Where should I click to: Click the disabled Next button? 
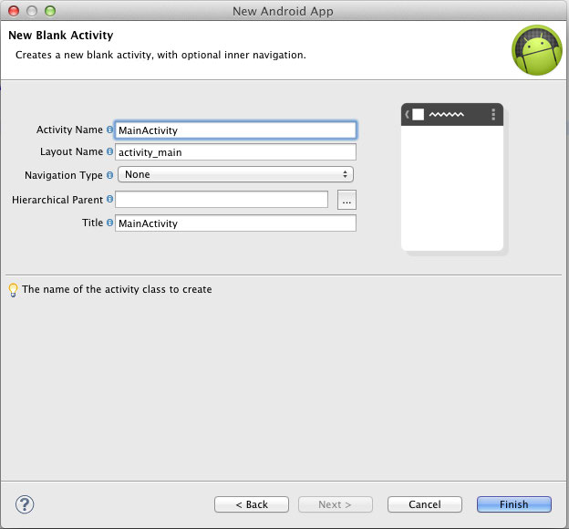336,504
